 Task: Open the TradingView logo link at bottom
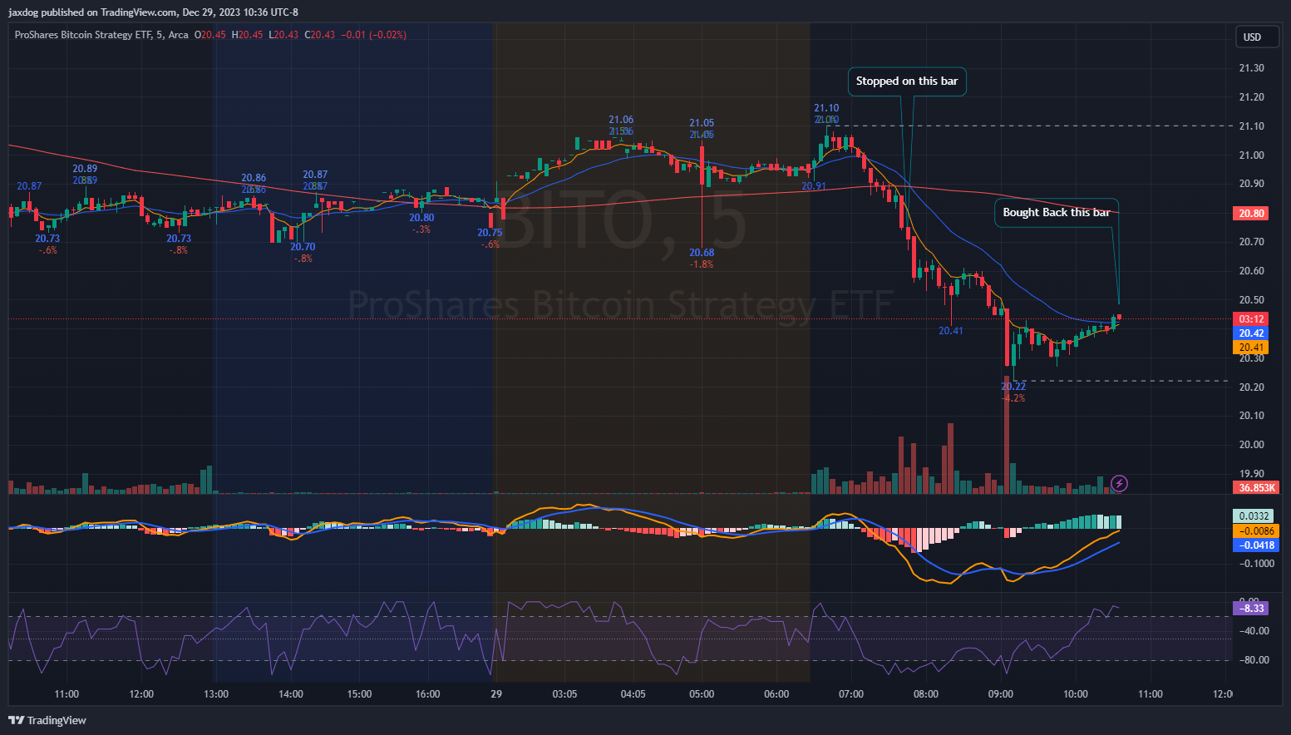(x=47, y=720)
